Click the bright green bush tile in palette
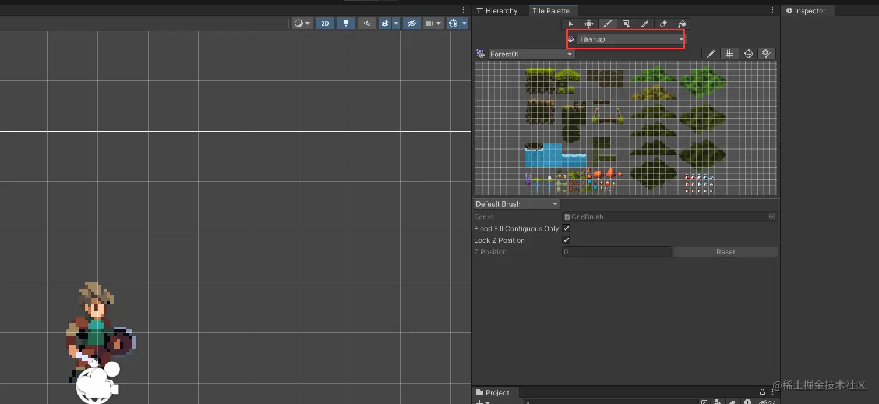879x404 pixels. 701,81
